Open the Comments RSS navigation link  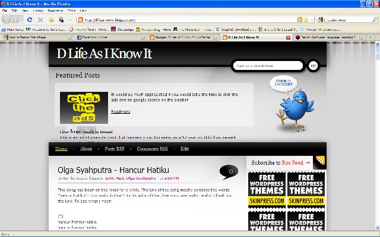[152, 149]
